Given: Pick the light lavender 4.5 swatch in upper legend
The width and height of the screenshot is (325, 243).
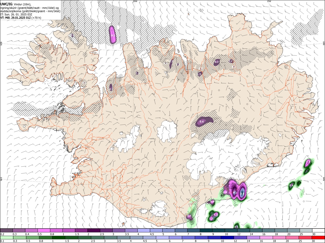Looking at the screenshot, I should [156, 230].
